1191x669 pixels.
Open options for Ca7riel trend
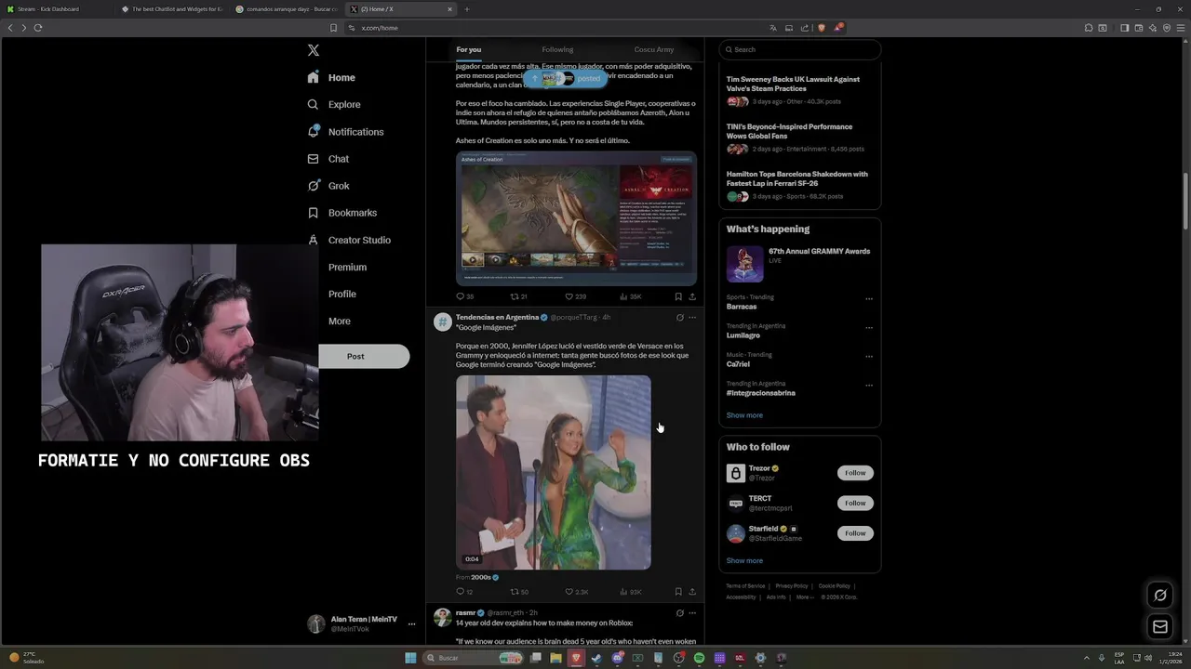coord(869,357)
